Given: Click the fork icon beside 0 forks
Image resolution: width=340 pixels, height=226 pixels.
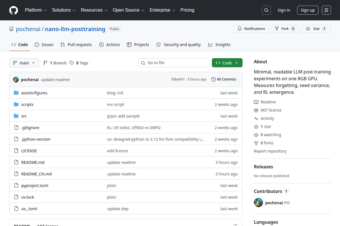Looking at the screenshot, I should (x=256, y=143).
